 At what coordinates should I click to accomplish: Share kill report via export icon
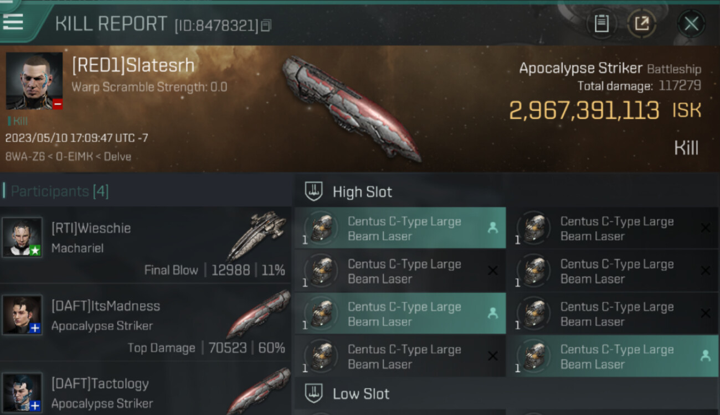tap(641, 23)
